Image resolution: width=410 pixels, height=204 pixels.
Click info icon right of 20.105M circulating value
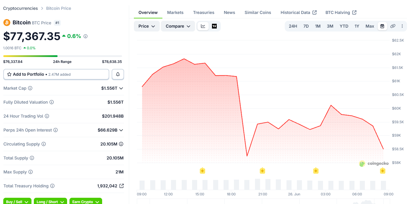(121, 144)
